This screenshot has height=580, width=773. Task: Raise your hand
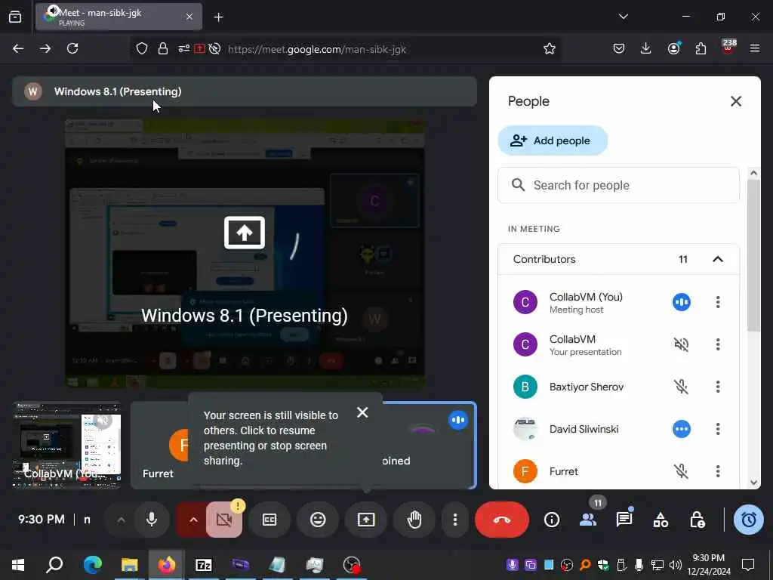[x=414, y=520]
